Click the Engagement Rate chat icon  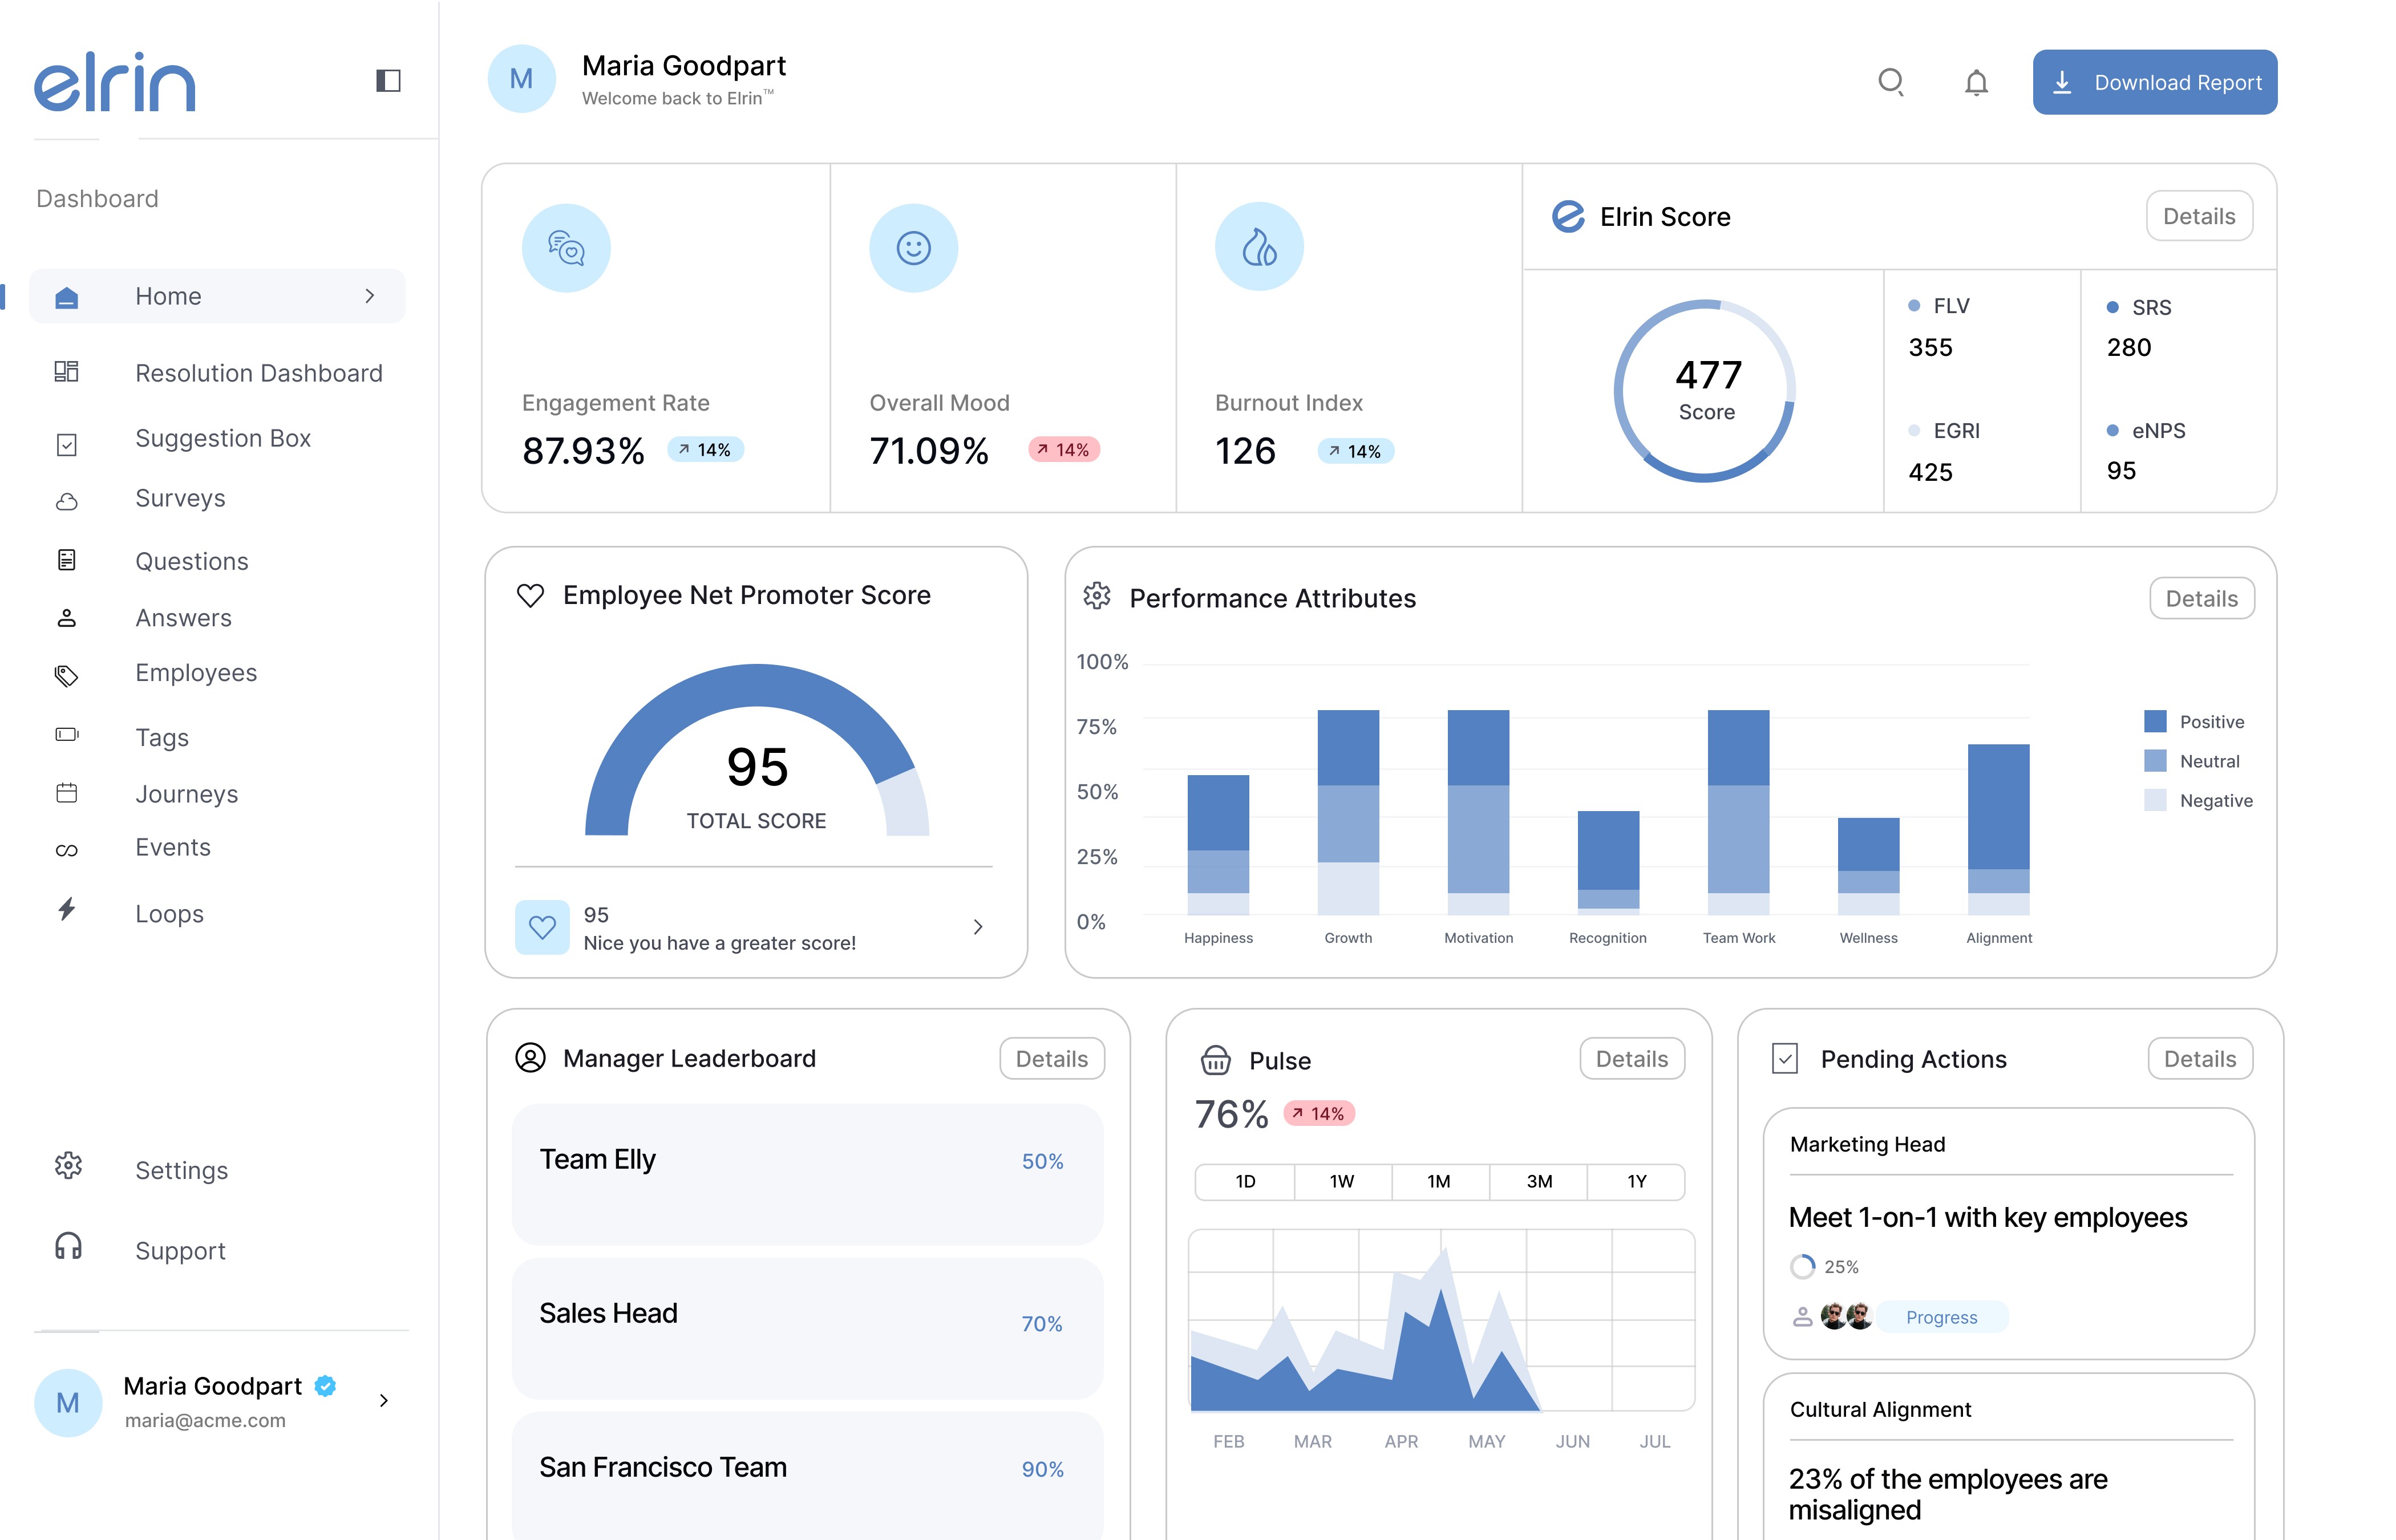point(566,248)
